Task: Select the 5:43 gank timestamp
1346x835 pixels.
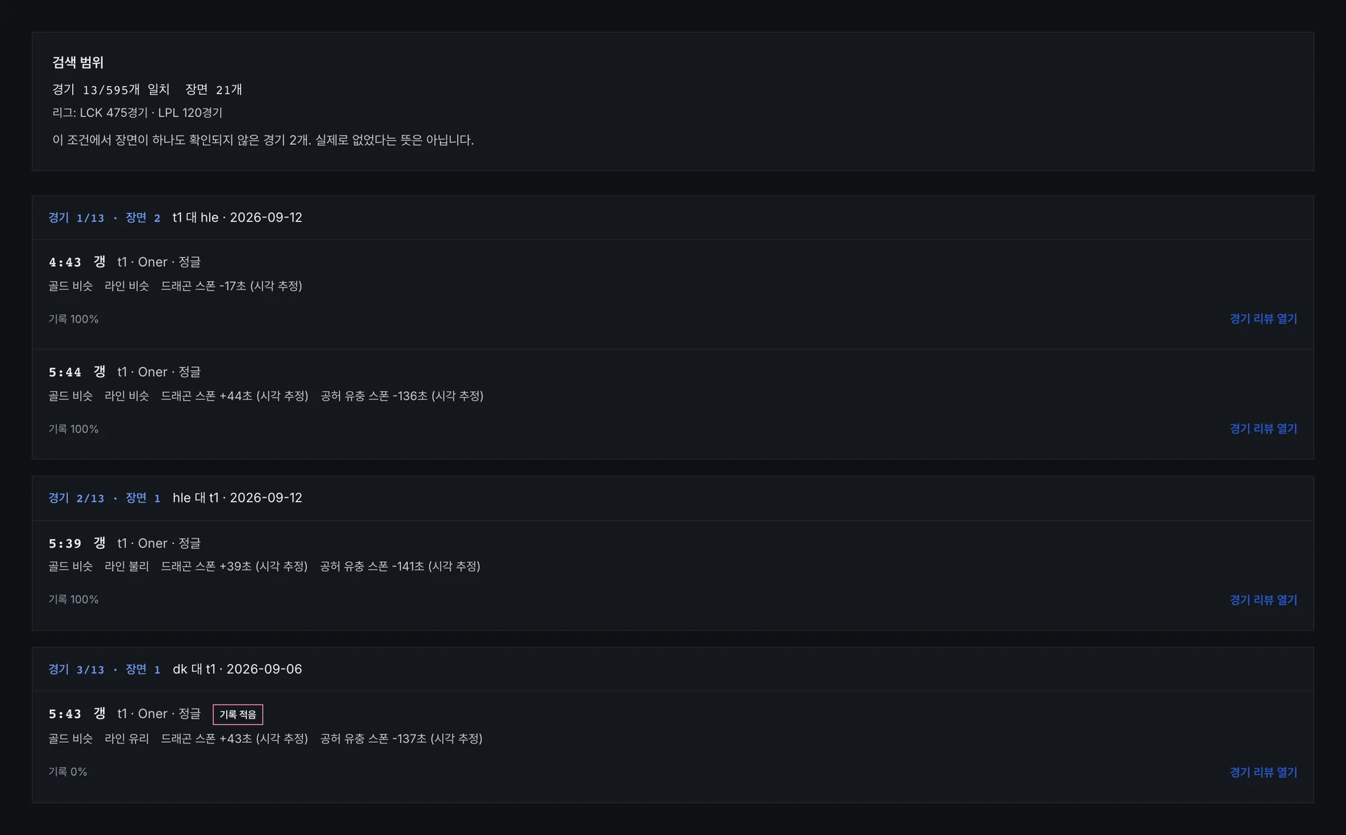Action: [65, 714]
